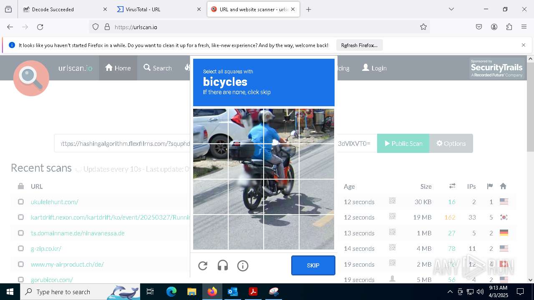Tick checkbox for kartdrift.nexon.com scan
The image size is (534, 300).
click(x=21, y=217)
